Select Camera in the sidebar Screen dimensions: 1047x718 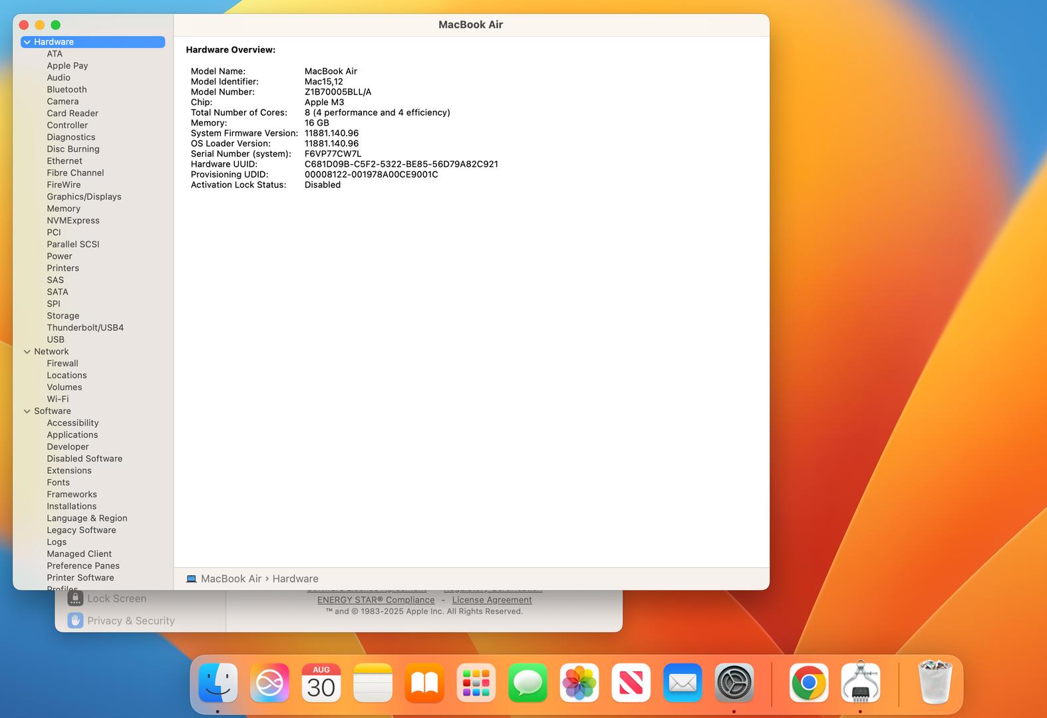click(x=63, y=102)
